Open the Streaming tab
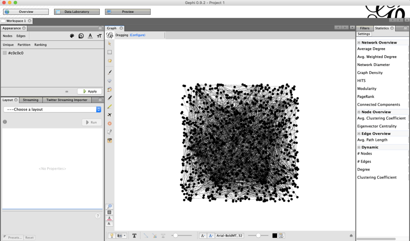This screenshot has width=410, height=241. [x=30, y=100]
